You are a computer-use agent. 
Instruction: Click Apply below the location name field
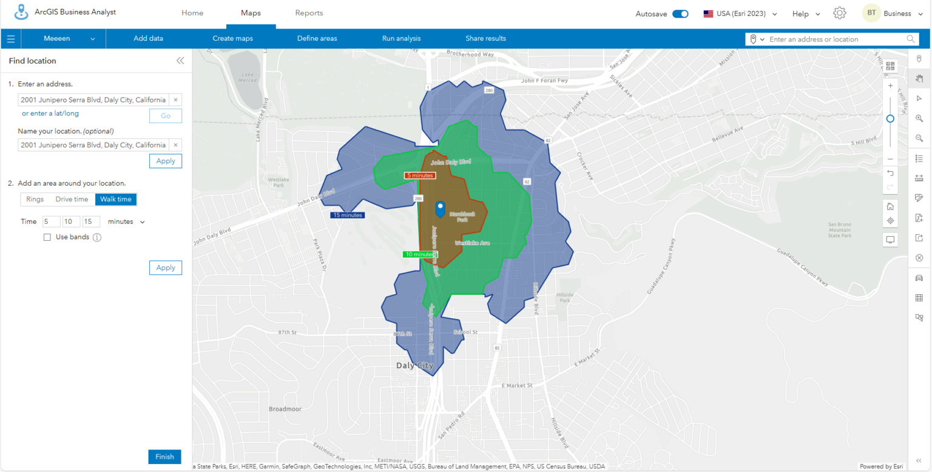click(x=166, y=161)
